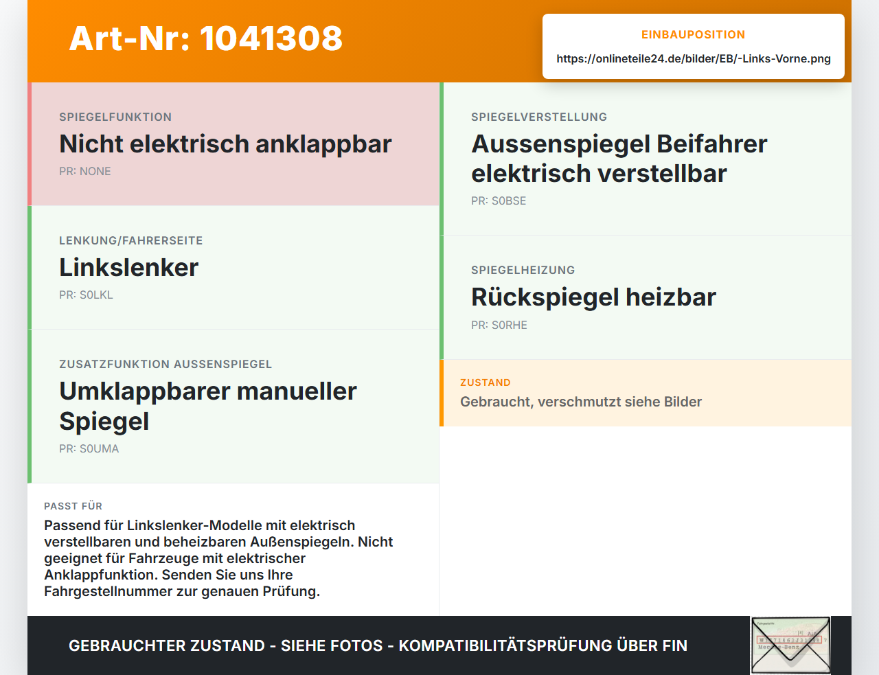This screenshot has height=675, width=879.
Task: Click the dark footer banner text
Action: (x=378, y=645)
